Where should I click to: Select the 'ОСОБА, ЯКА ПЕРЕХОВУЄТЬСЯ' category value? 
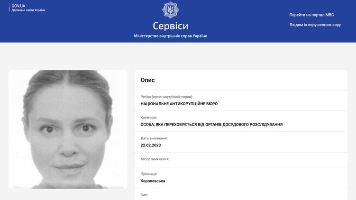click(211, 124)
